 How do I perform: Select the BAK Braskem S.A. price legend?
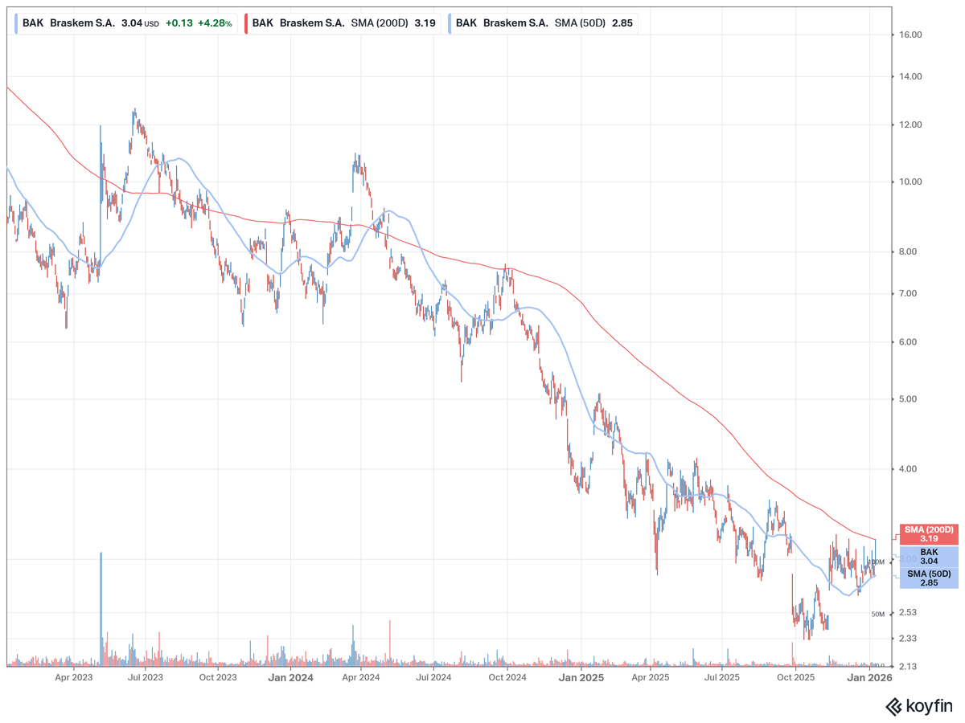pyautogui.click(x=125, y=23)
